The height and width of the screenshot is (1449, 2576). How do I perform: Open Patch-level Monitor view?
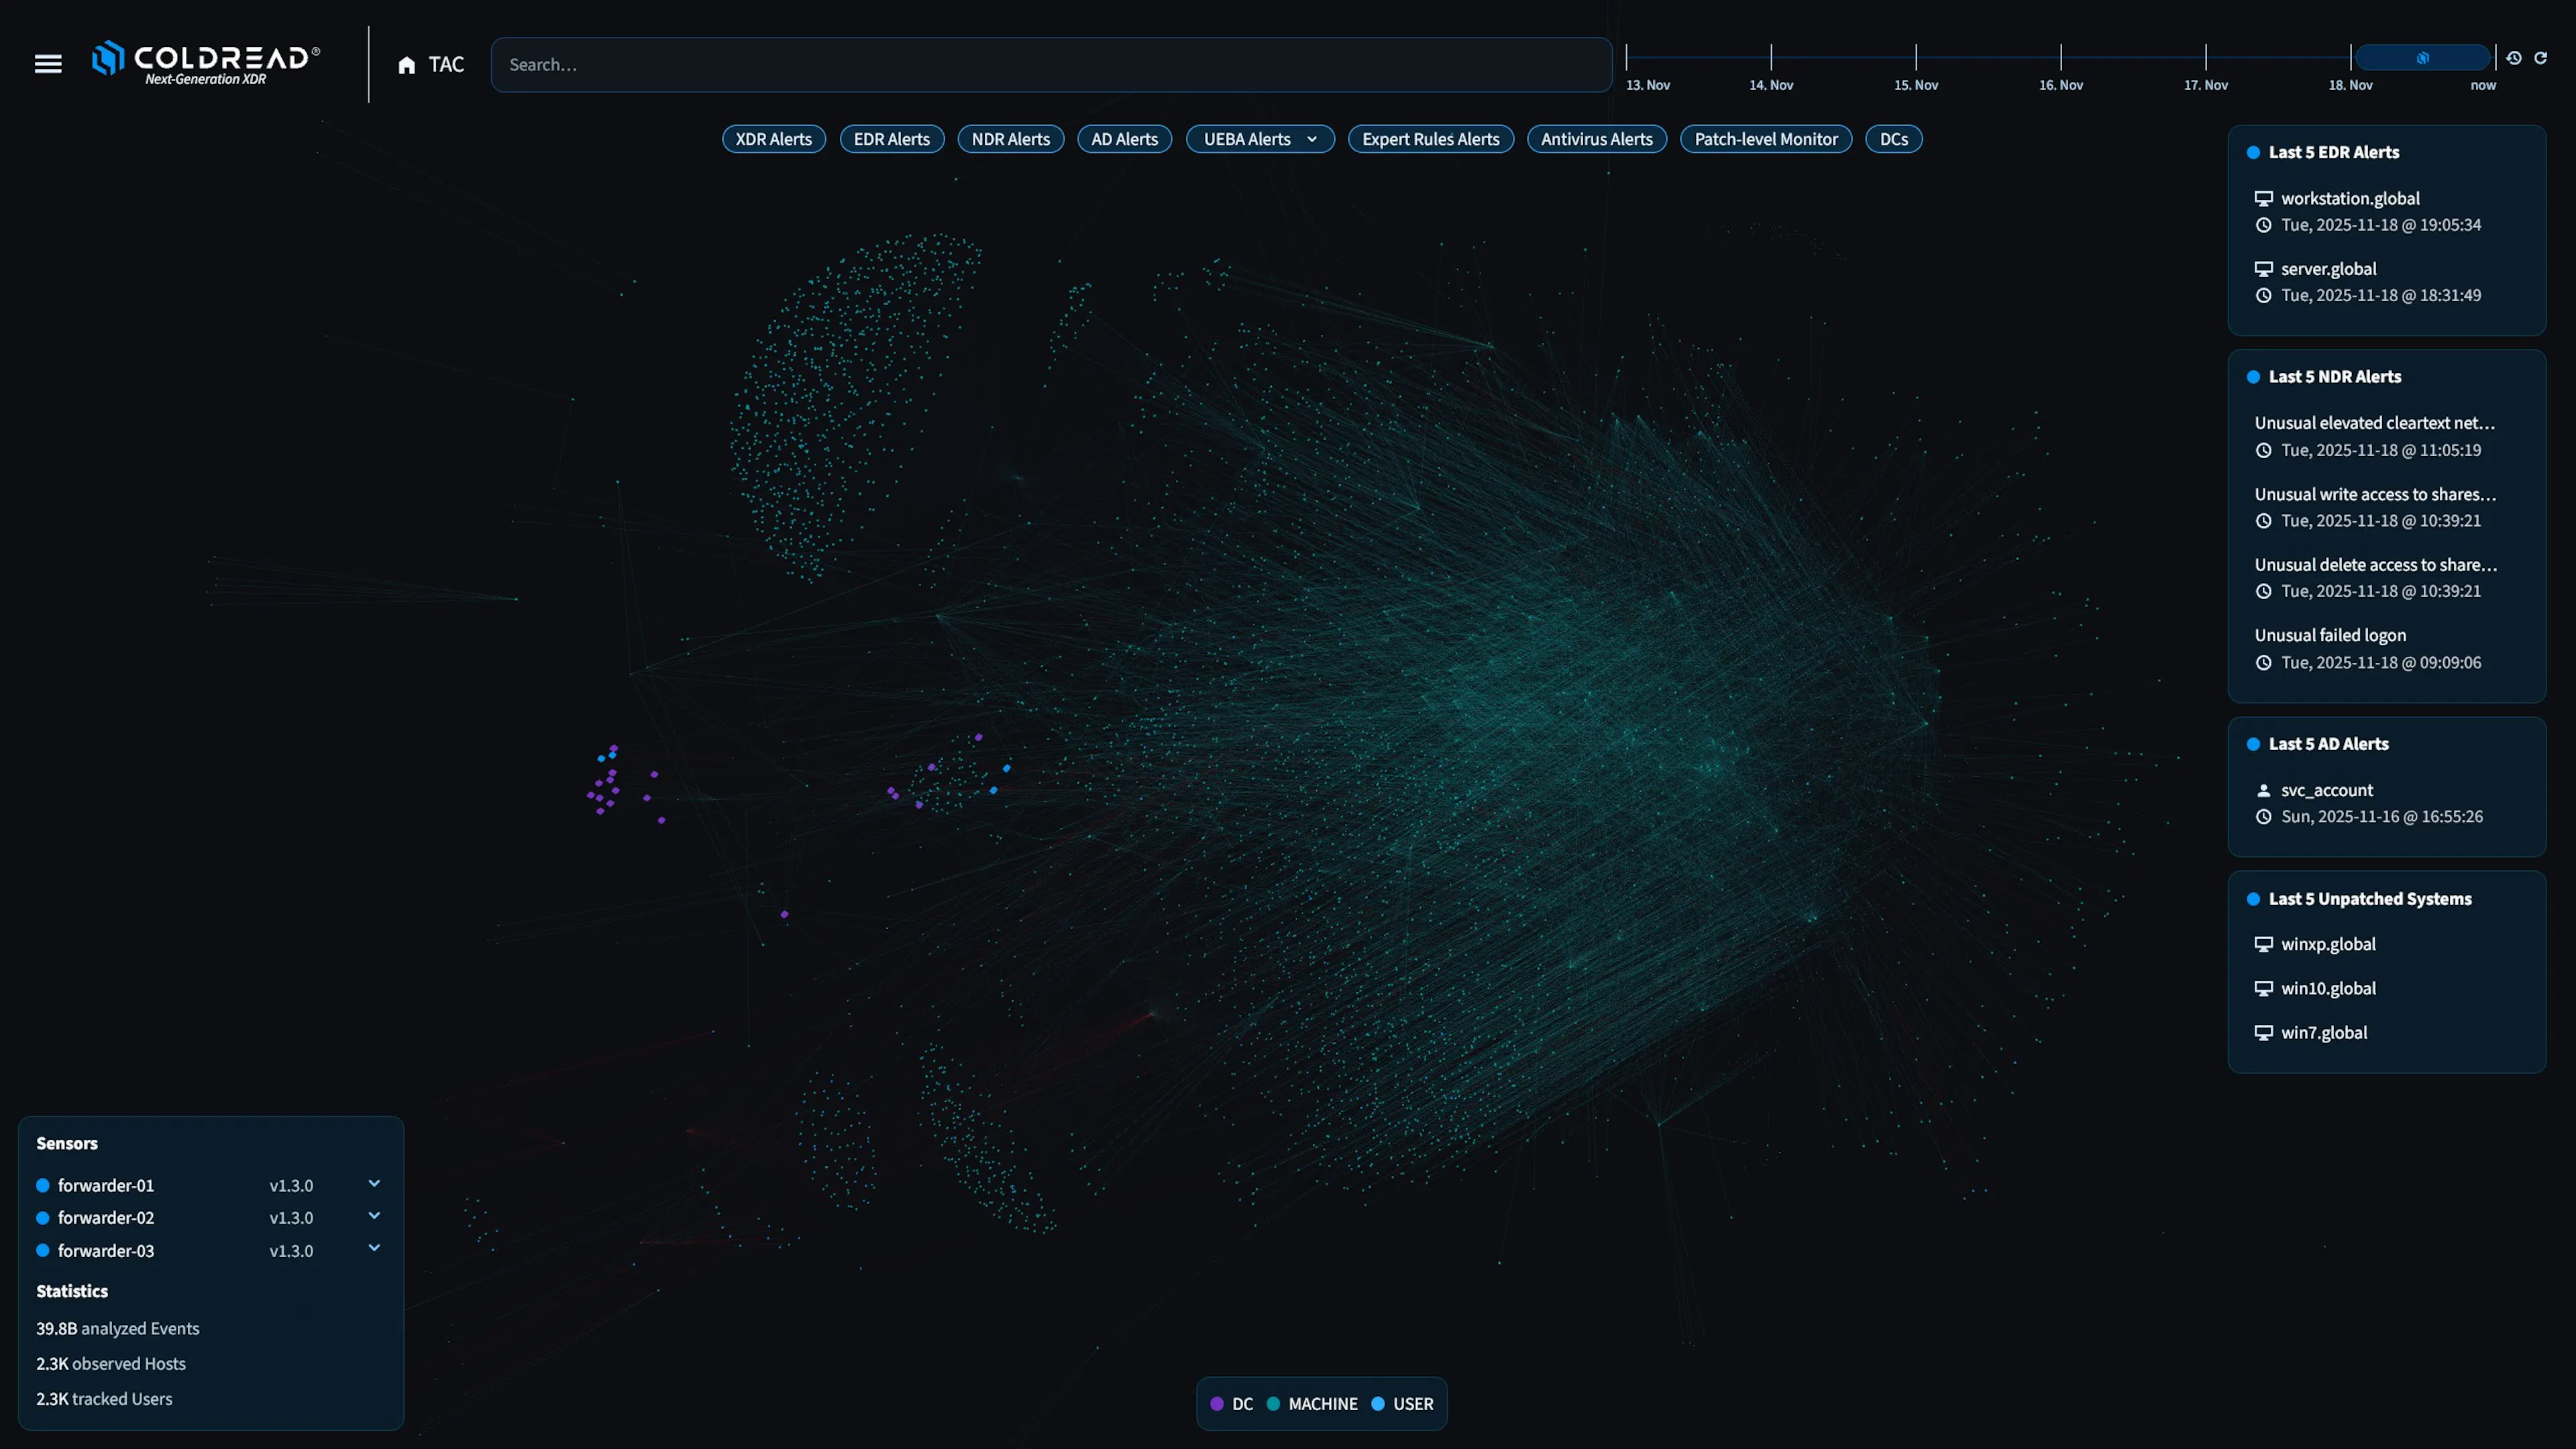(x=1766, y=139)
